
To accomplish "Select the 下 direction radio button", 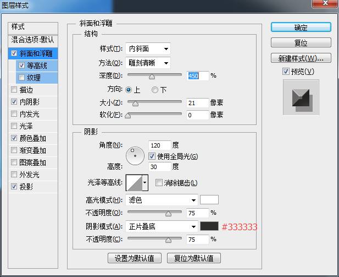I will coord(155,90).
